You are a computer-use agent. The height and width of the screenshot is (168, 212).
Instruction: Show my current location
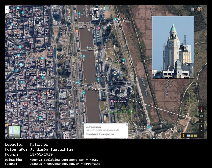tap(201, 121)
